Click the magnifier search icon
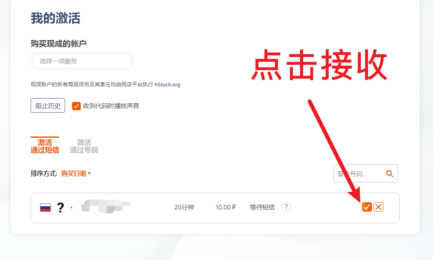 389,174
